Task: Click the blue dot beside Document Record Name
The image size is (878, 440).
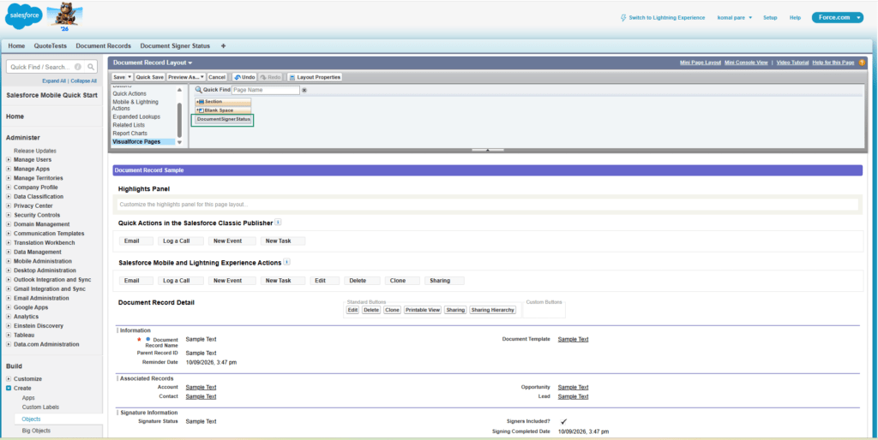Action: pyautogui.click(x=147, y=339)
